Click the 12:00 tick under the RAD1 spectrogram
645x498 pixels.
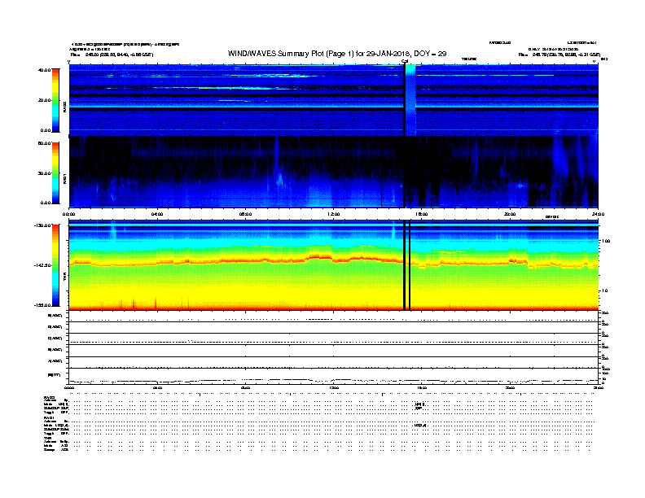(334, 214)
